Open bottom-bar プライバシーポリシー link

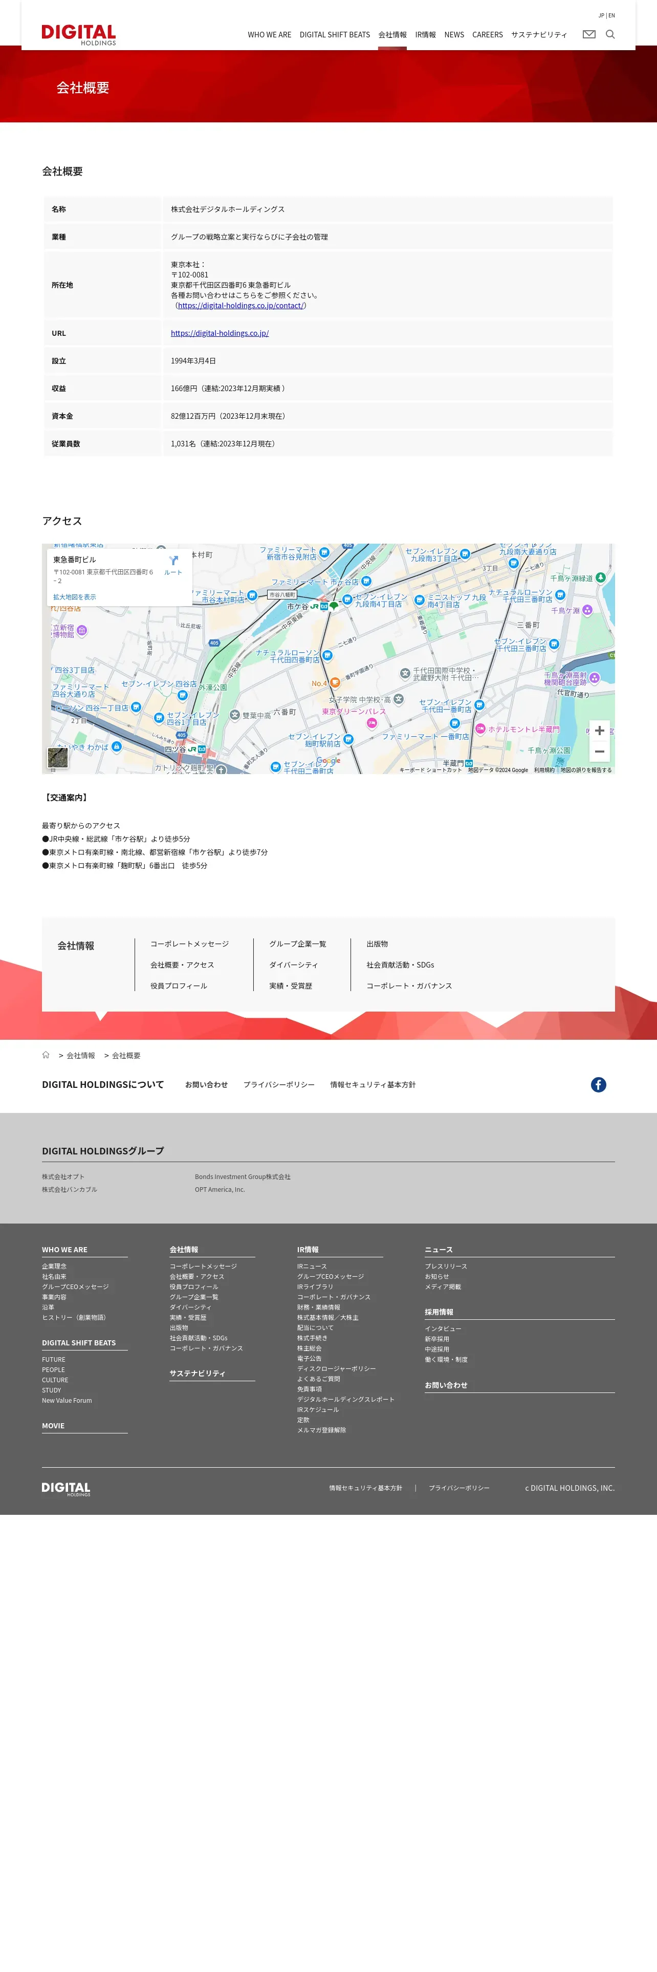[x=459, y=1488]
